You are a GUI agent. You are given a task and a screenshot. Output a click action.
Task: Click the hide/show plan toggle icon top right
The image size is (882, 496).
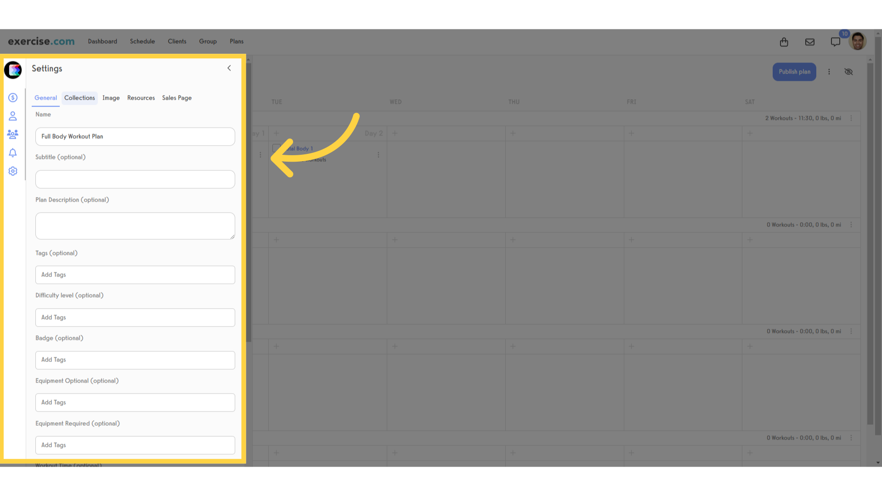[x=848, y=72]
